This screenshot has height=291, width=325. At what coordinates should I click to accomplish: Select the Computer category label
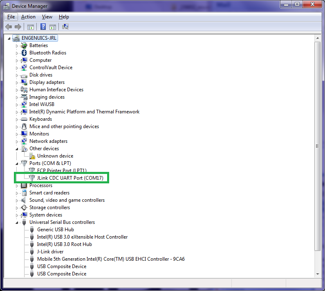point(40,60)
